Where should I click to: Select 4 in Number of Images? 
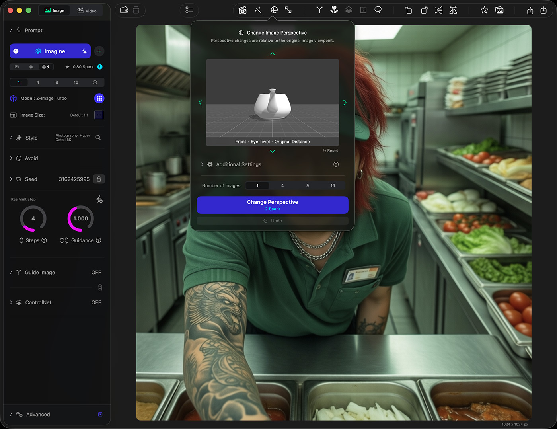click(282, 185)
